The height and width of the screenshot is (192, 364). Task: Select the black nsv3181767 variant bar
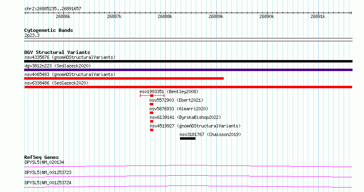(188, 138)
